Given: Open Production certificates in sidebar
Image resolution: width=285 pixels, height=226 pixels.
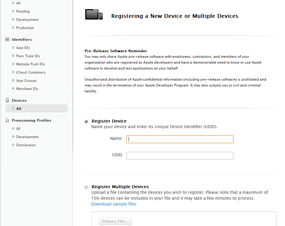Looking at the screenshot, I should click(25, 28).
